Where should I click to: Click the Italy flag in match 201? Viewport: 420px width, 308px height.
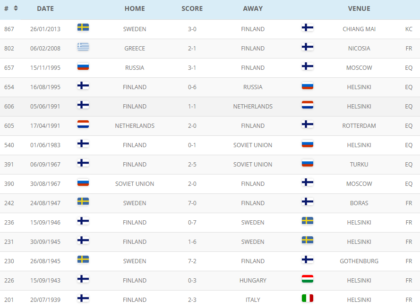pyautogui.click(x=308, y=298)
